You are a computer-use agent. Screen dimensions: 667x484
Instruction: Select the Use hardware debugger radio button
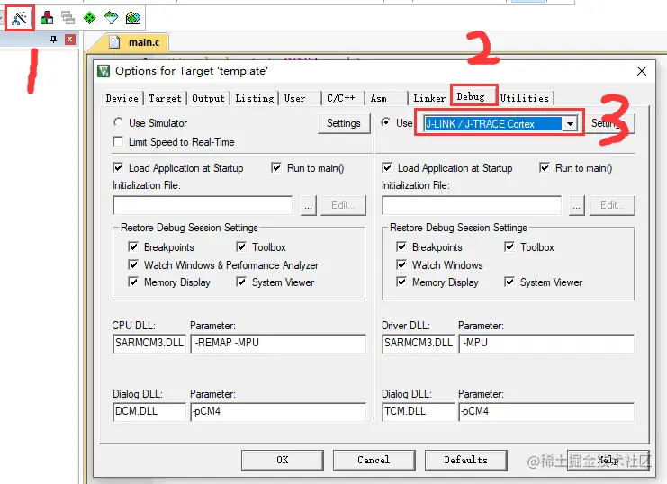pyautogui.click(x=385, y=122)
